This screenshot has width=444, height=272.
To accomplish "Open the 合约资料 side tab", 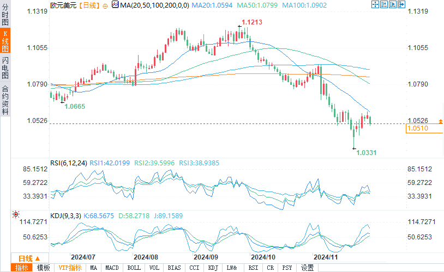I will pos(5,100).
